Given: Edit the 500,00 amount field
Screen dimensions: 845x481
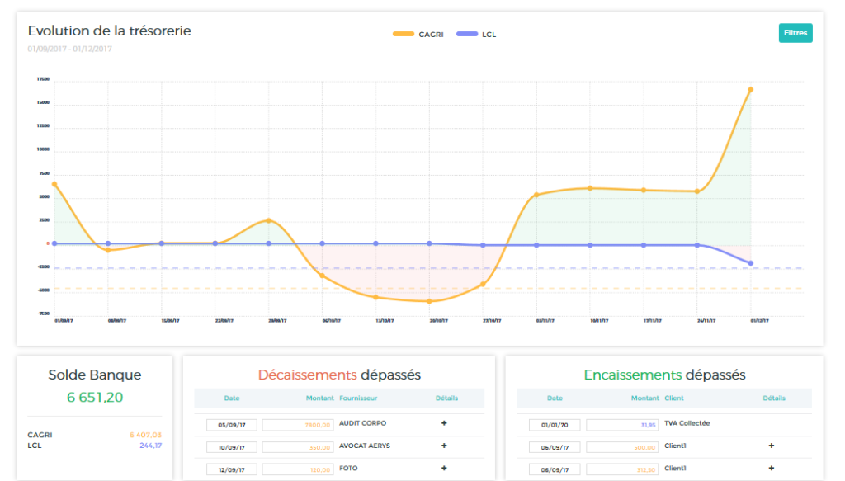Looking at the screenshot, I should click(x=622, y=448).
